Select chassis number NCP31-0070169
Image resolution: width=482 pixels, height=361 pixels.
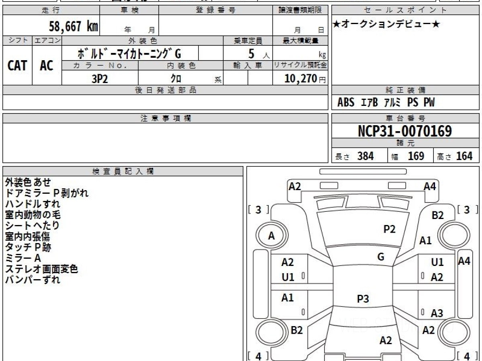click(x=405, y=131)
